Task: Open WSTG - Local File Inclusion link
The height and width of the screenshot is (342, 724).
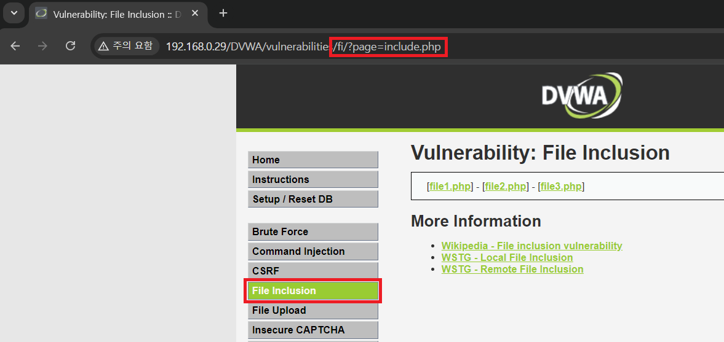Action: [x=507, y=258]
